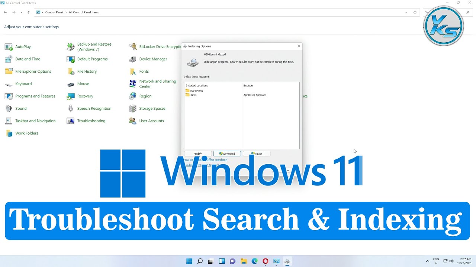Viewport: 476px width, 267px height.
Task: Click Control Panel breadcrumb segment
Action: tap(54, 12)
